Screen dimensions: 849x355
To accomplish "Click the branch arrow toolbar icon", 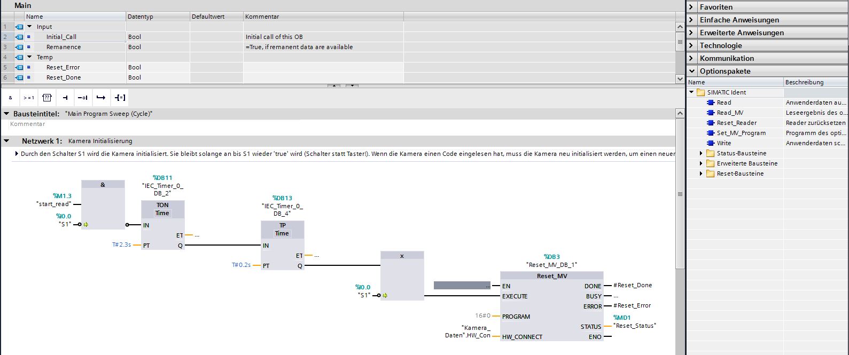I will point(101,98).
